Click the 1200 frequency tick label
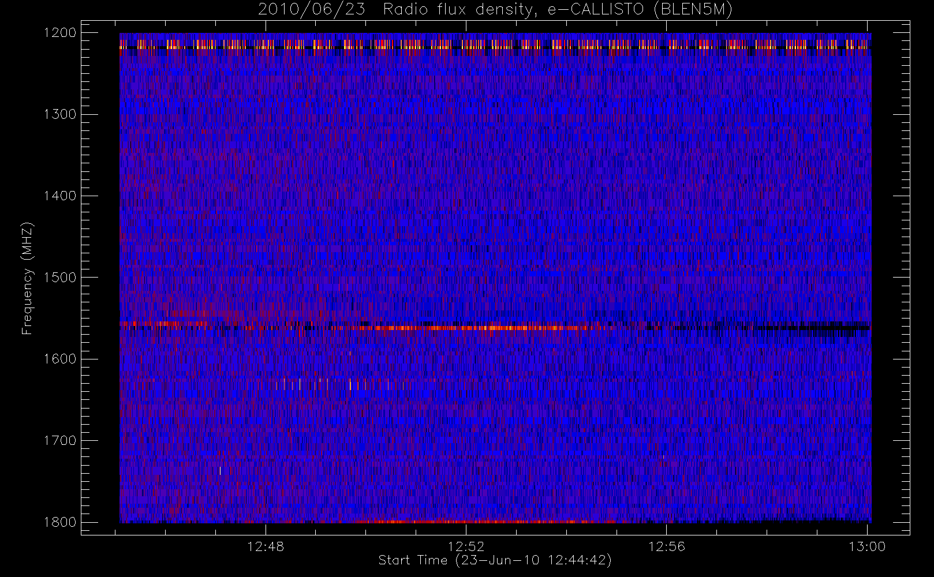The image size is (934, 577). tap(60, 33)
